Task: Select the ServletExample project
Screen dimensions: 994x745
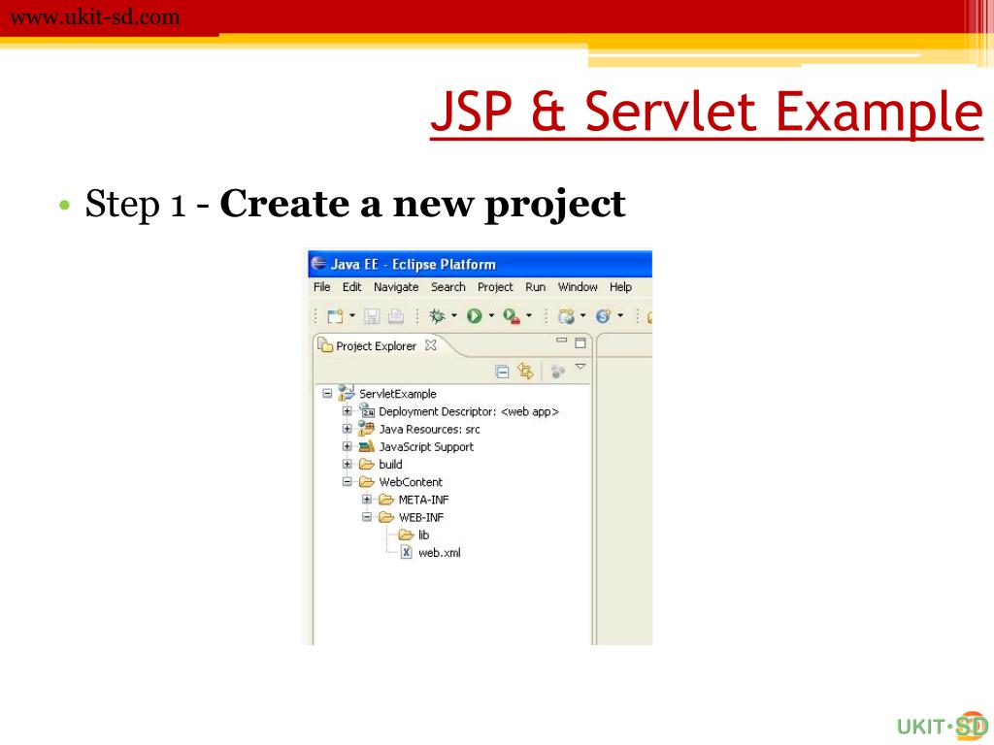Action: (x=397, y=394)
